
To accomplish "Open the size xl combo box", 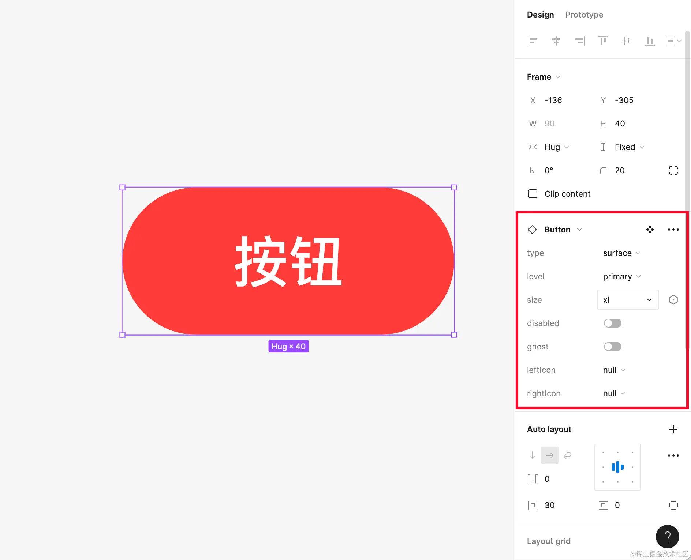I will click(628, 300).
